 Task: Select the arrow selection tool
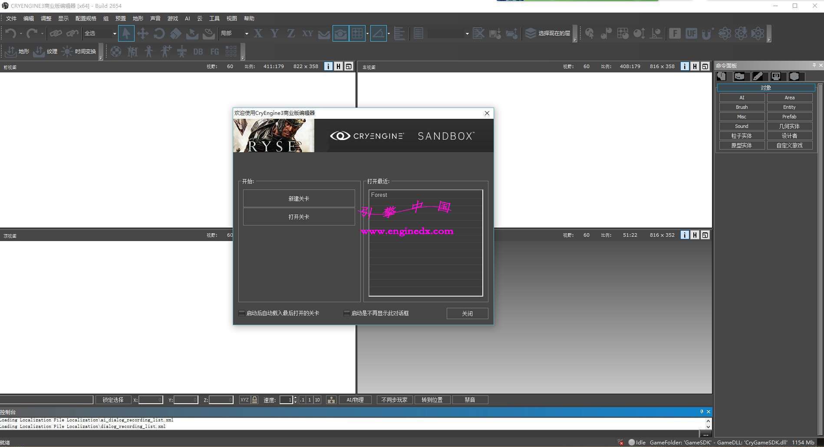click(126, 33)
